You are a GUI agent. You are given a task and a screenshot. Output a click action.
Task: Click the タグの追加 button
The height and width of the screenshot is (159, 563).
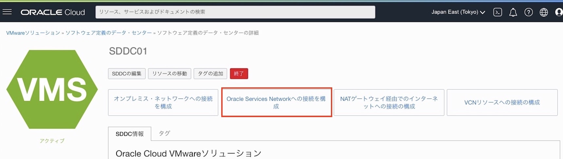click(x=210, y=74)
